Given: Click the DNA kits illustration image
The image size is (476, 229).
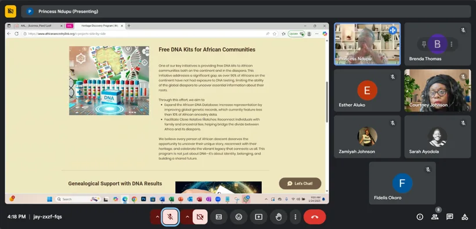Looking at the screenshot, I should pos(109,80).
